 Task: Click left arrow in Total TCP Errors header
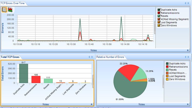89,57
